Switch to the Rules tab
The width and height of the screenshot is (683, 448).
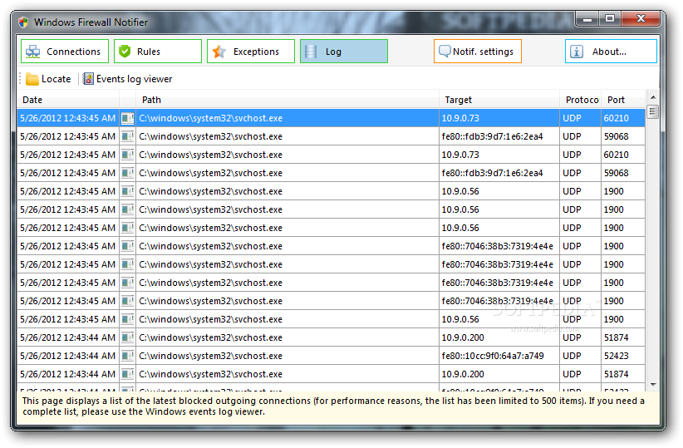158,52
